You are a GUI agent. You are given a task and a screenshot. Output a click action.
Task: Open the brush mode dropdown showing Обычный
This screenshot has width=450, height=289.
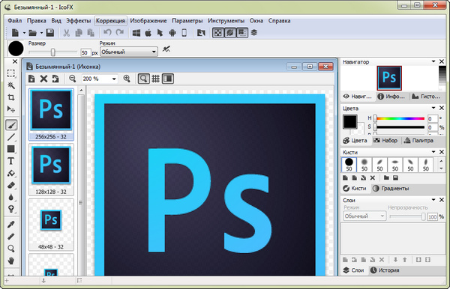(x=129, y=52)
